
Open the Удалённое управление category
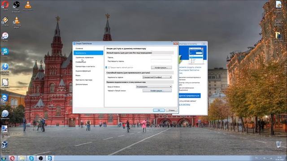point(88,58)
